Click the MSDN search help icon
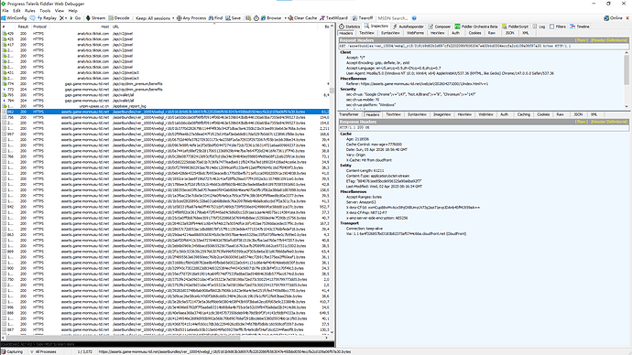Image resolution: width=632 pixels, height=355 pixels. coord(414,18)
